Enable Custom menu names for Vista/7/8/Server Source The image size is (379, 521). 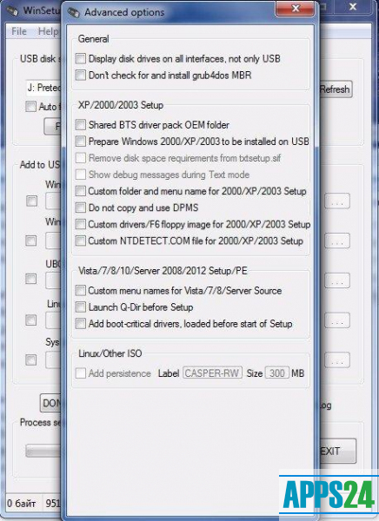pos(81,291)
